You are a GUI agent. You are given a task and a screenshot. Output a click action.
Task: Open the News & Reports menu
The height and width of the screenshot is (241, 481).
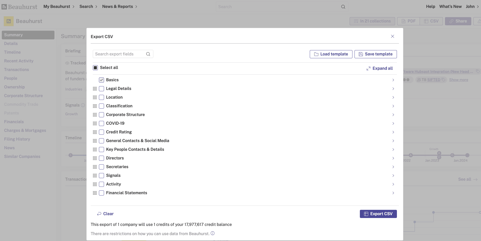(x=120, y=7)
